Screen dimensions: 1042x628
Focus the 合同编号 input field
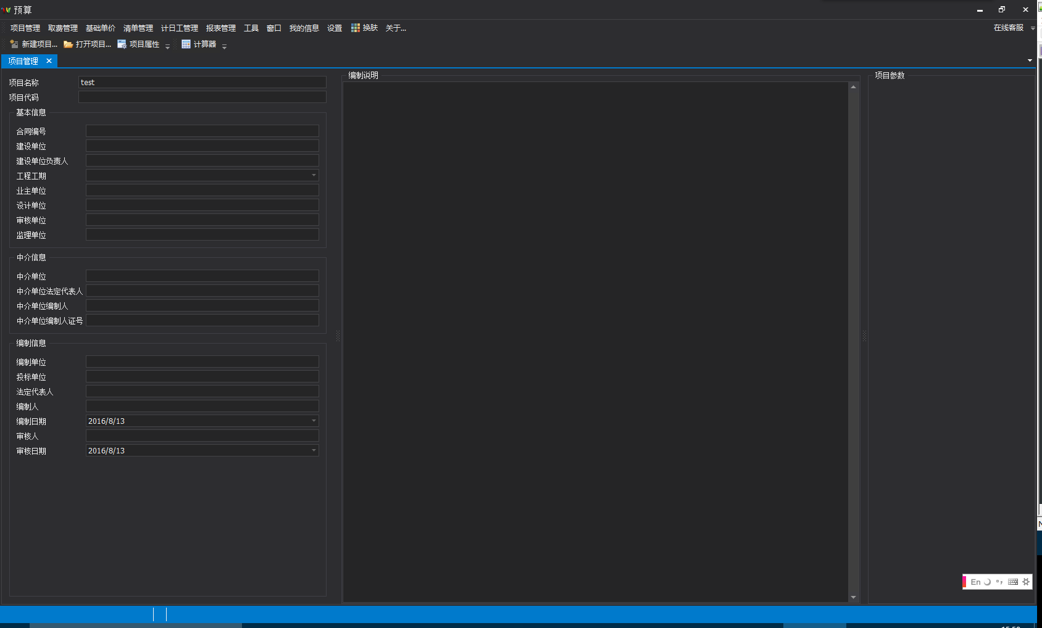click(x=202, y=131)
